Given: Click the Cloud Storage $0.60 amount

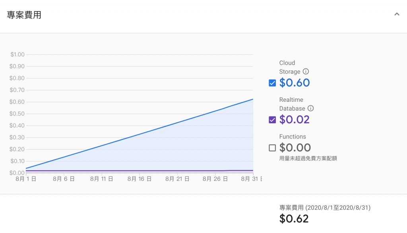Looking at the screenshot, I should [x=295, y=83].
